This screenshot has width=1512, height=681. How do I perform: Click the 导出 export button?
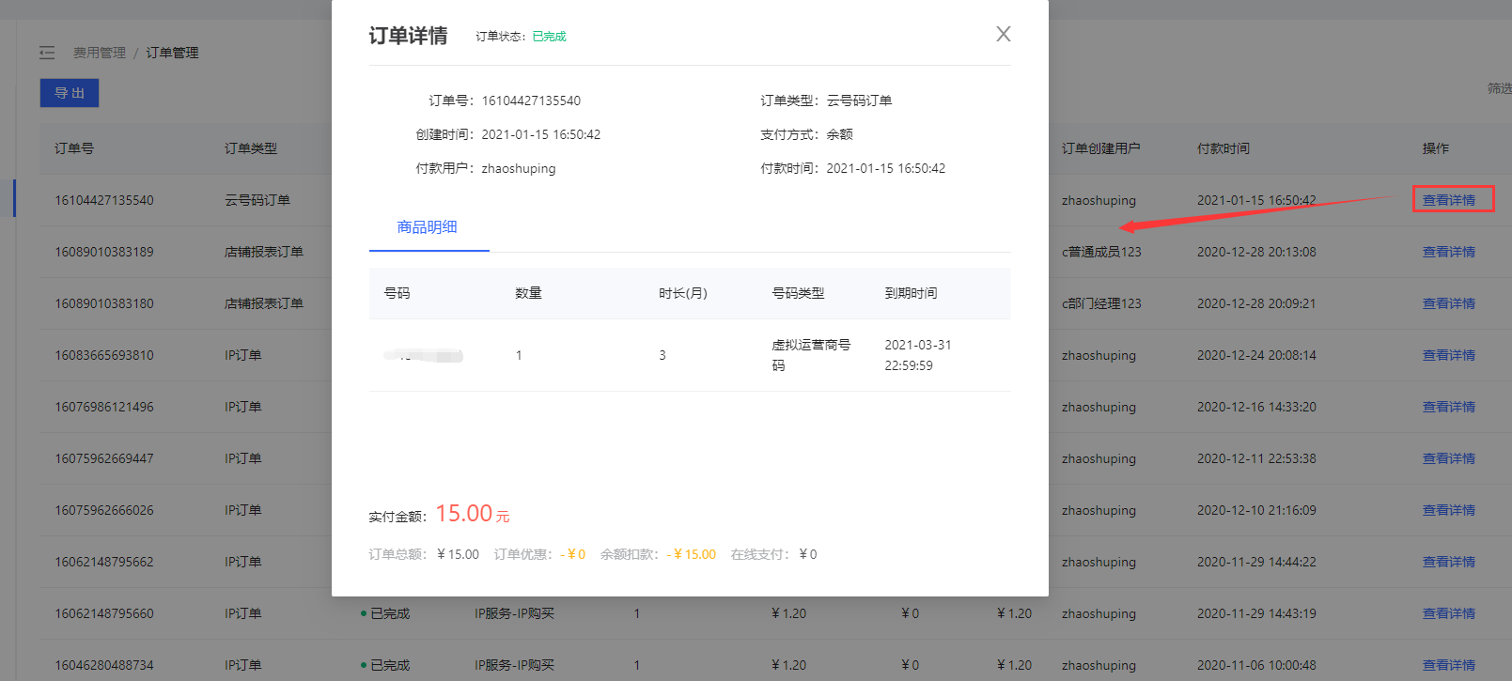[70, 93]
